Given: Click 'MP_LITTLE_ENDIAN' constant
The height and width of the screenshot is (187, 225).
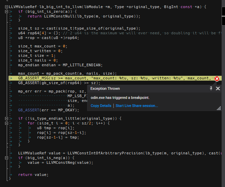Looking at the screenshot, I should [81, 65].
